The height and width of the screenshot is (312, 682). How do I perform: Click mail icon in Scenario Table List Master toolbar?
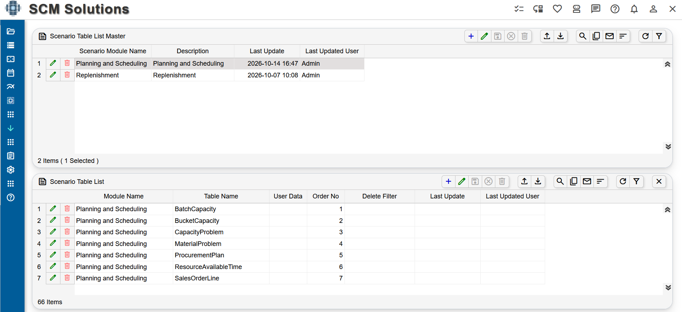(x=609, y=36)
